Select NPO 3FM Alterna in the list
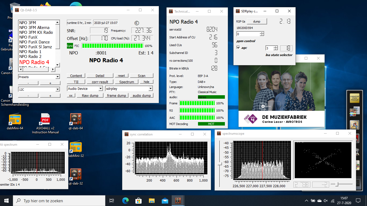This screenshot has height=206, width=367. [x=34, y=28]
